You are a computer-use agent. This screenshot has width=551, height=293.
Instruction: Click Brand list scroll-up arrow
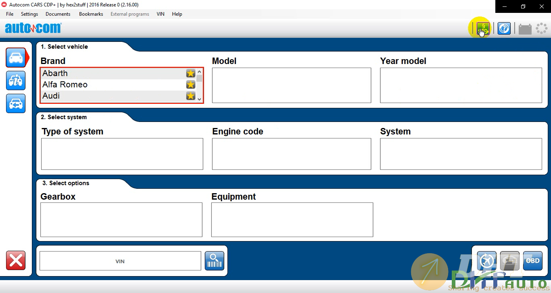(199, 72)
